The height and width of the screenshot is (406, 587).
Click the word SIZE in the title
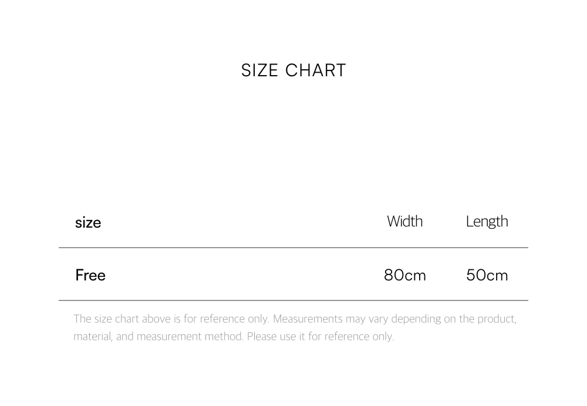click(259, 70)
